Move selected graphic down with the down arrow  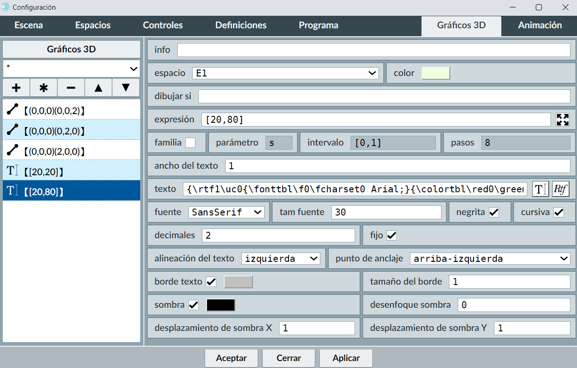click(x=126, y=88)
